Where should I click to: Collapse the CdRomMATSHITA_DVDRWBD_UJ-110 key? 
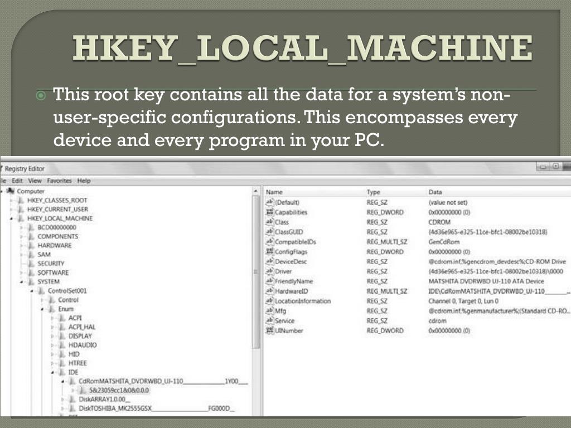coord(62,381)
